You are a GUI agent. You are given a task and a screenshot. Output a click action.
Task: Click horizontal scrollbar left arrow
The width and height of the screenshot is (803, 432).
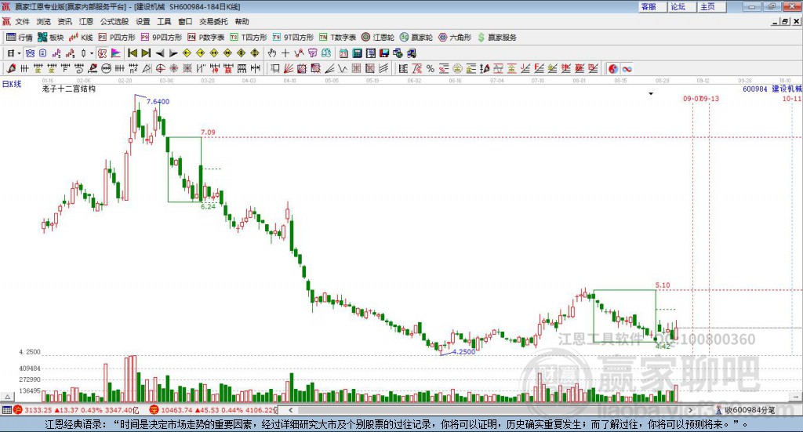coord(290,410)
